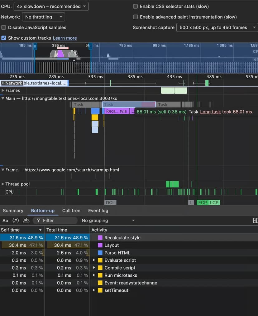The width and height of the screenshot is (258, 316).
Task: Sort by Total time column header
Action: point(67,230)
